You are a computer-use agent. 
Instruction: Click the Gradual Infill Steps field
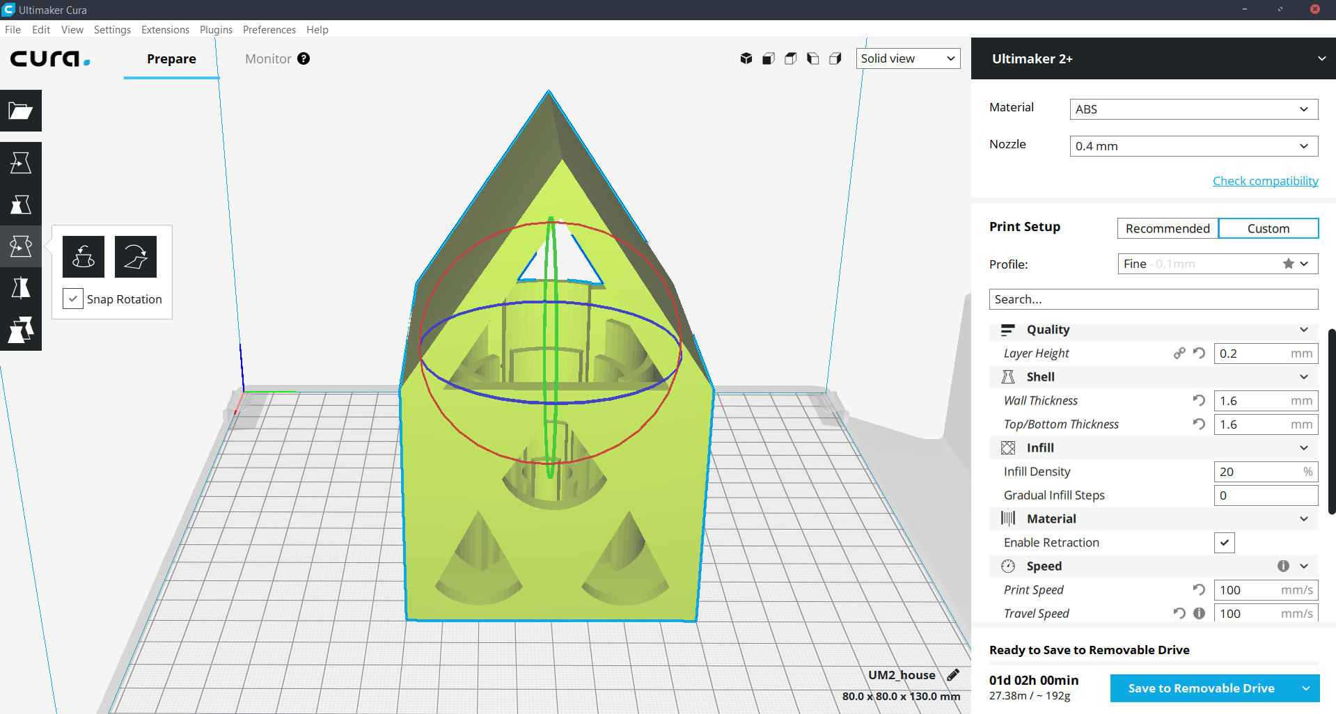pyautogui.click(x=1266, y=495)
